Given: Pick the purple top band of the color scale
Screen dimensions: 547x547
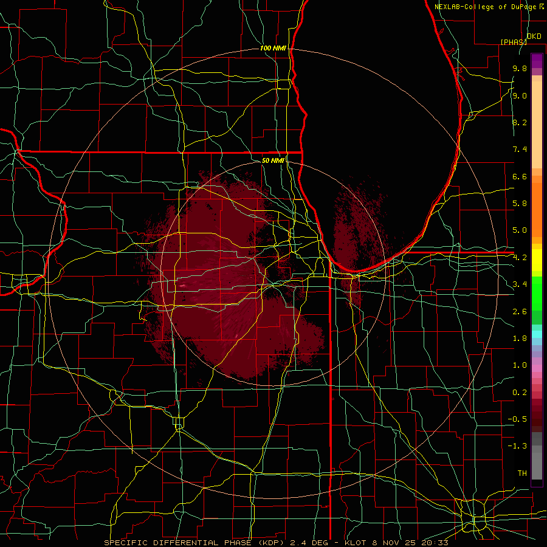Looking at the screenshot, I should [x=537, y=61].
